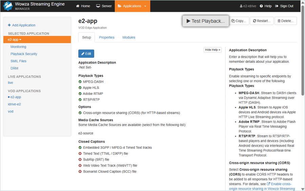Delete the e2-app application
The image size is (305, 191).
pos(286,21)
